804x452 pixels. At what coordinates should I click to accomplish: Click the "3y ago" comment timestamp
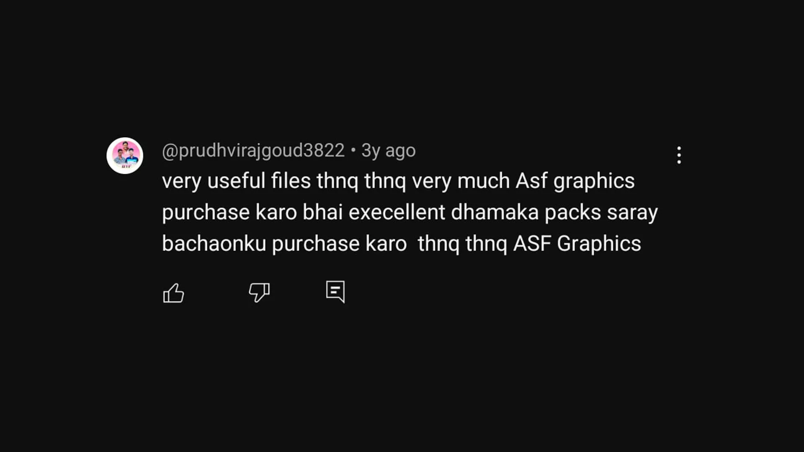pos(388,151)
